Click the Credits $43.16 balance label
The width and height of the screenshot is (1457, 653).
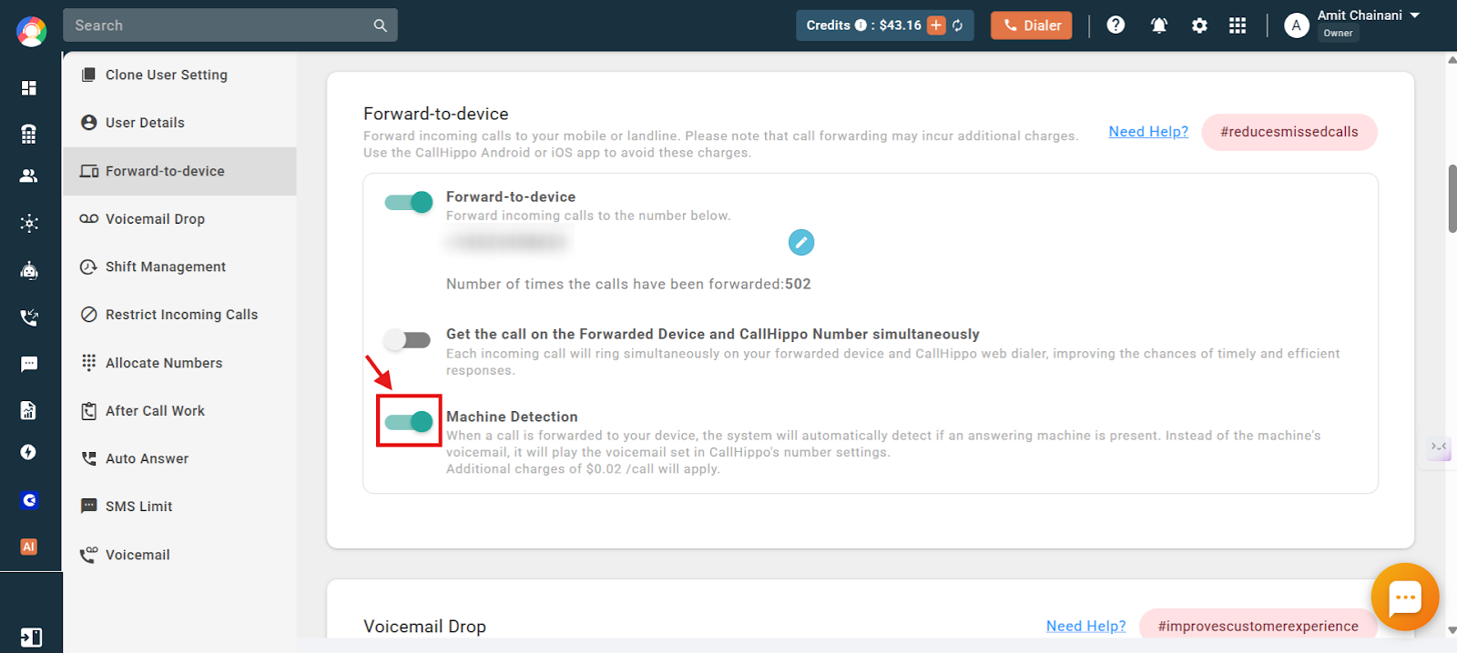(863, 25)
